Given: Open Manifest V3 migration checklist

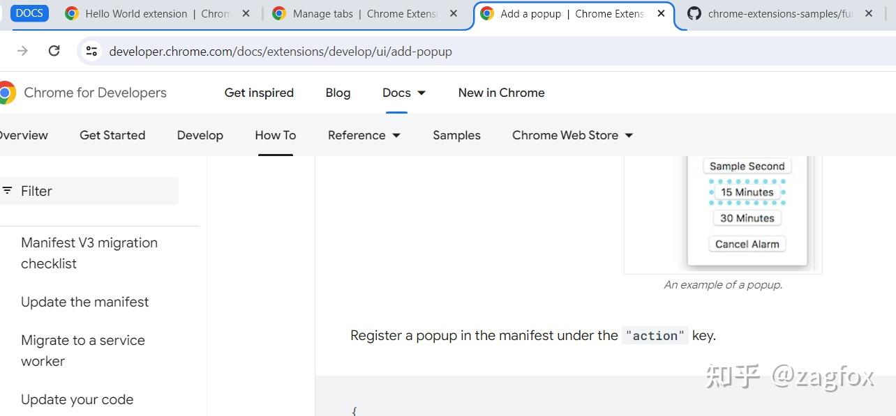Looking at the screenshot, I should coord(89,253).
